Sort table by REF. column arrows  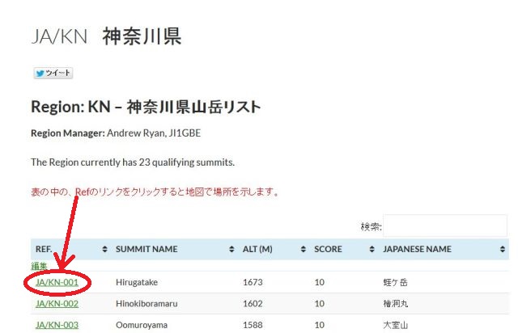tap(104, 249)
